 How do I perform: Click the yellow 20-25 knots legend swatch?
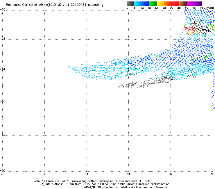[x=160, y=3]
